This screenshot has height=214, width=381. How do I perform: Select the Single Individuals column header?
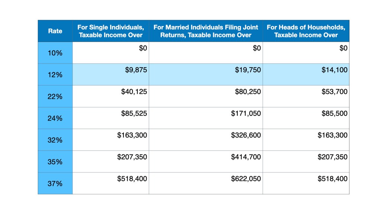(111, 31)
